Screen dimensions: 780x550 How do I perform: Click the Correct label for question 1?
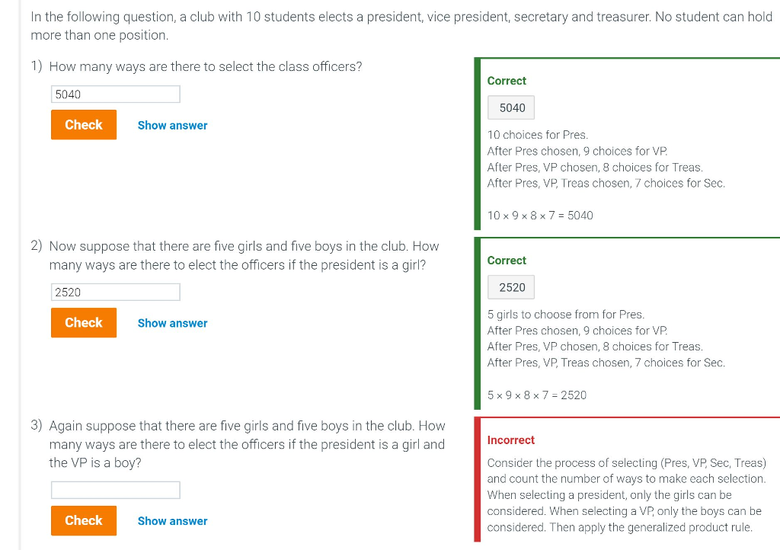point(506,81)
